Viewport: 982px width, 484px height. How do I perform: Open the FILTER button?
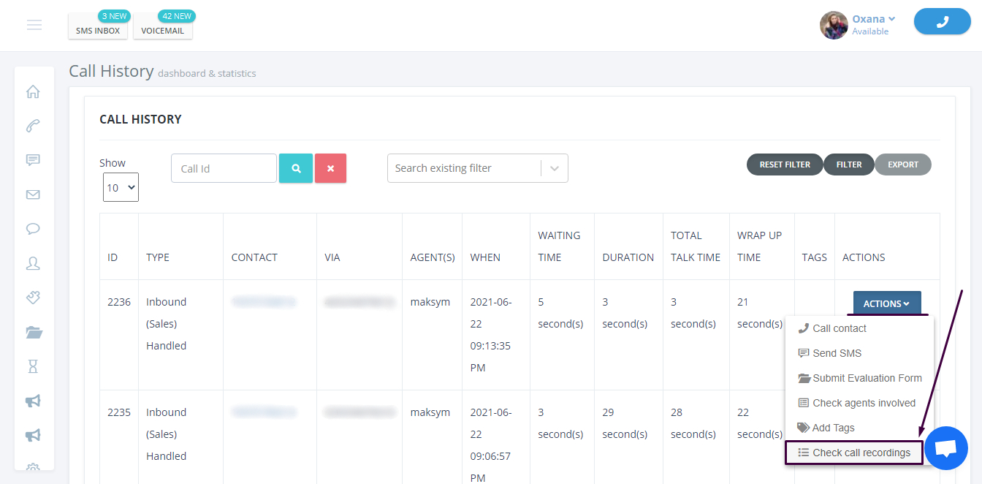click(849, 165)
